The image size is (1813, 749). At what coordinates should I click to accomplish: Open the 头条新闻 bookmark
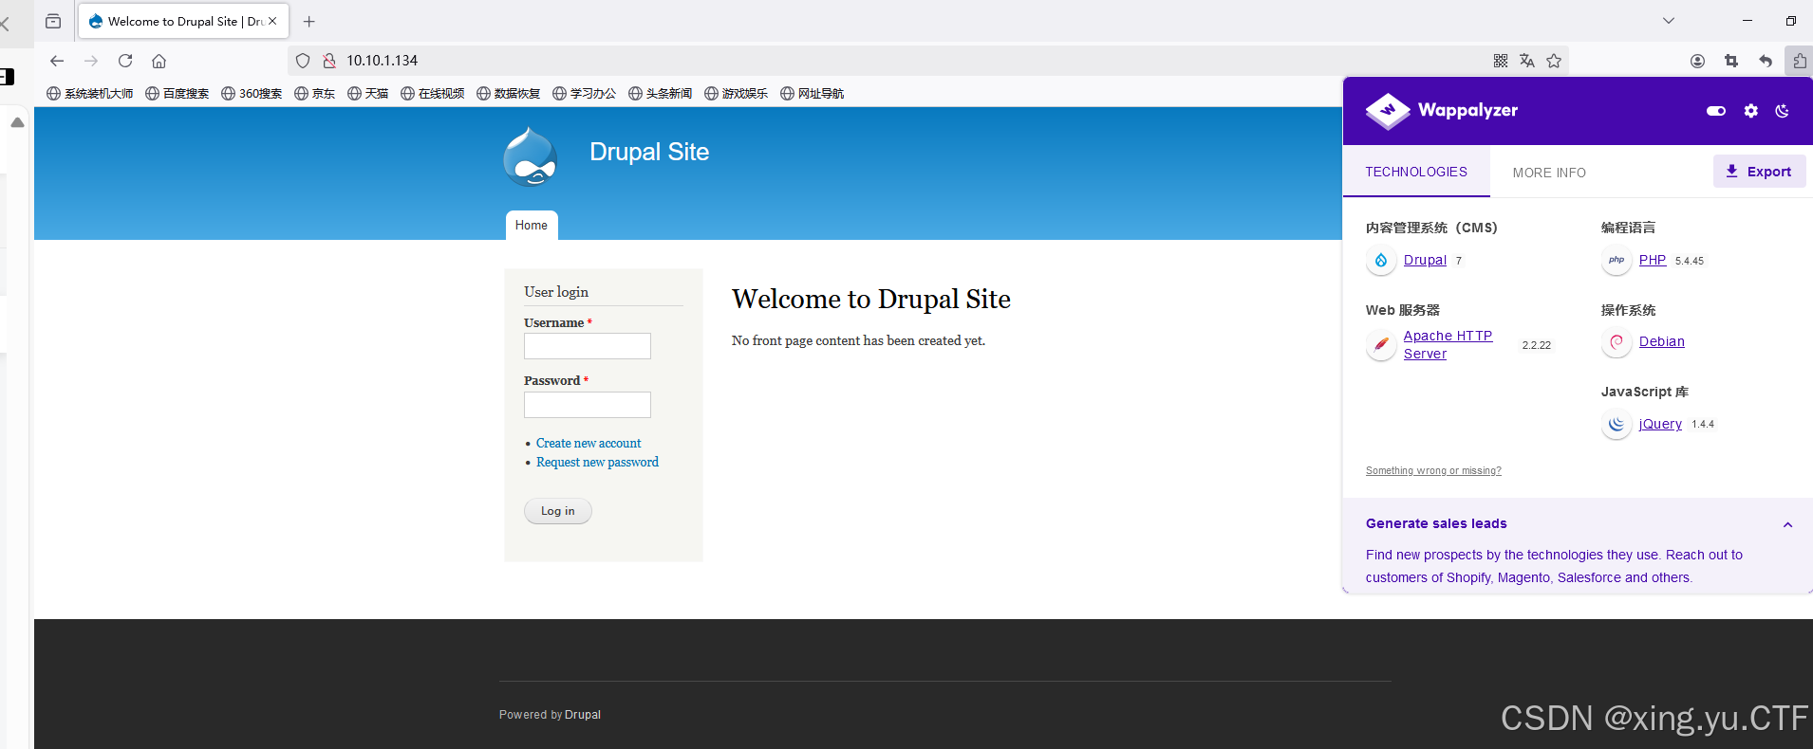click(661, 93)
